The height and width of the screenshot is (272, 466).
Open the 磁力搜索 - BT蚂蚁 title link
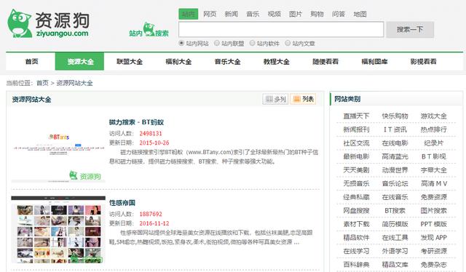tap(136, 122)
